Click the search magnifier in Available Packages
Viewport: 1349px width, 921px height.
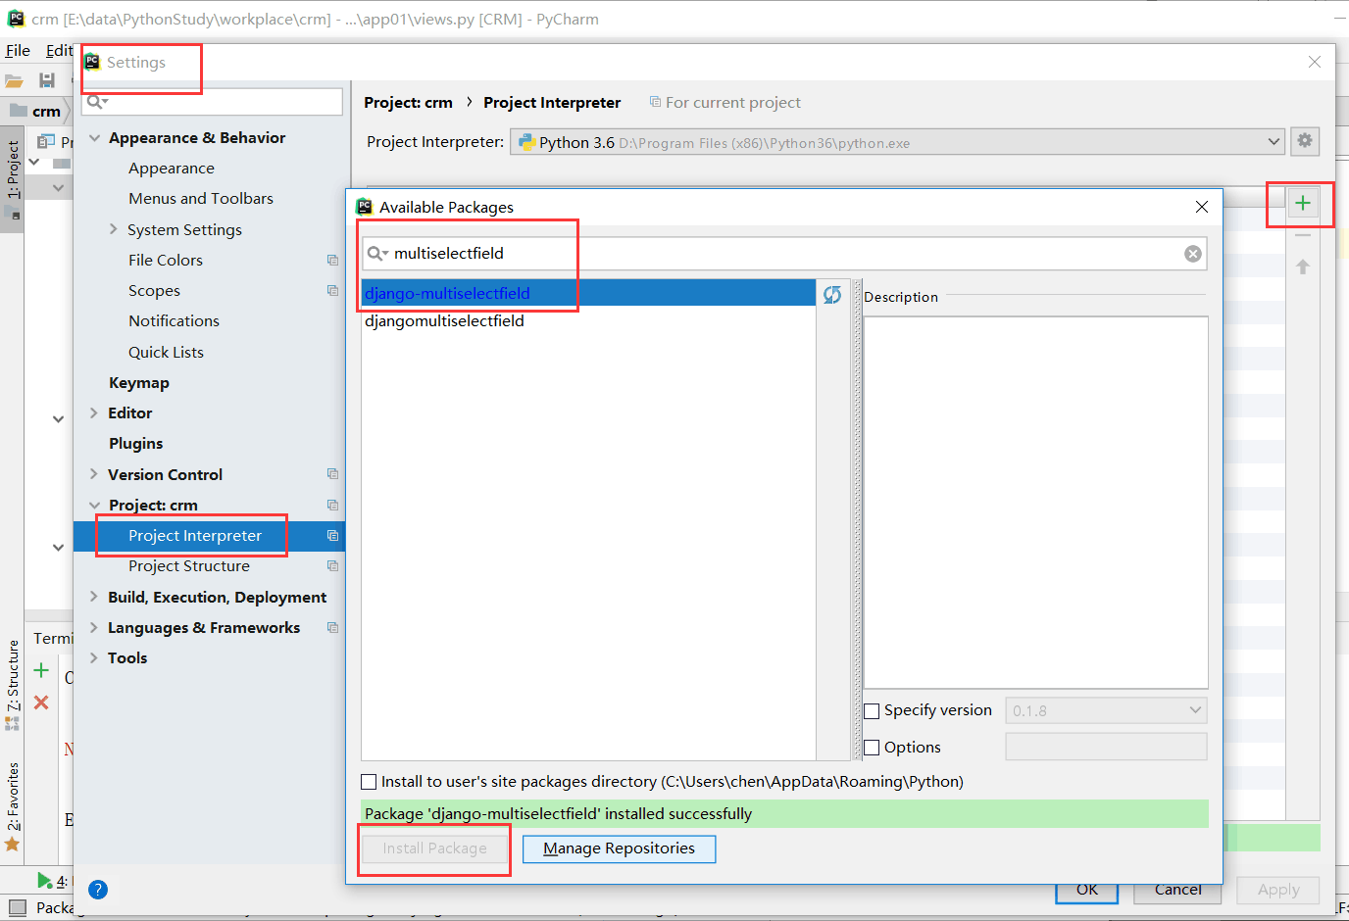pyautogui.click(x=376, y=254)
